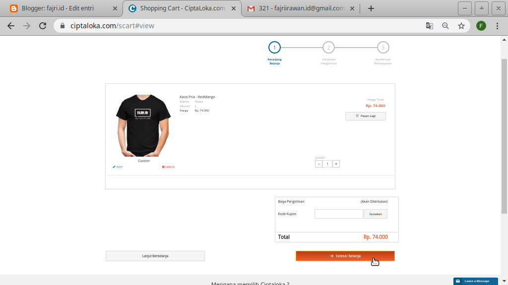
Task: Click step 2 Informasi Pengiriman circle
Action: click(x=328, y=48)
